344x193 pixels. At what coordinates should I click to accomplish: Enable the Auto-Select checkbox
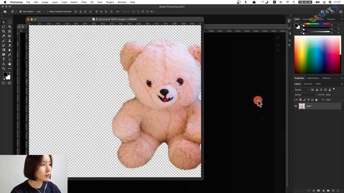coord(20,12)
